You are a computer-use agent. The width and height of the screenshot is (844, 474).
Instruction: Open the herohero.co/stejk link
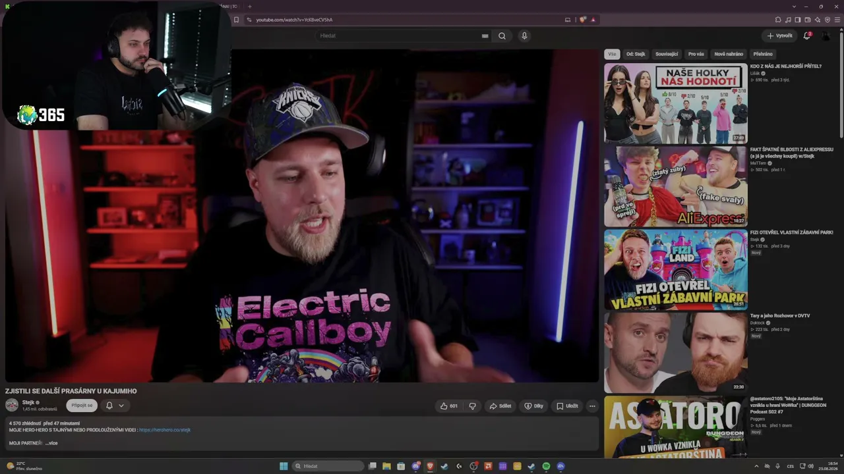[165, 430]
